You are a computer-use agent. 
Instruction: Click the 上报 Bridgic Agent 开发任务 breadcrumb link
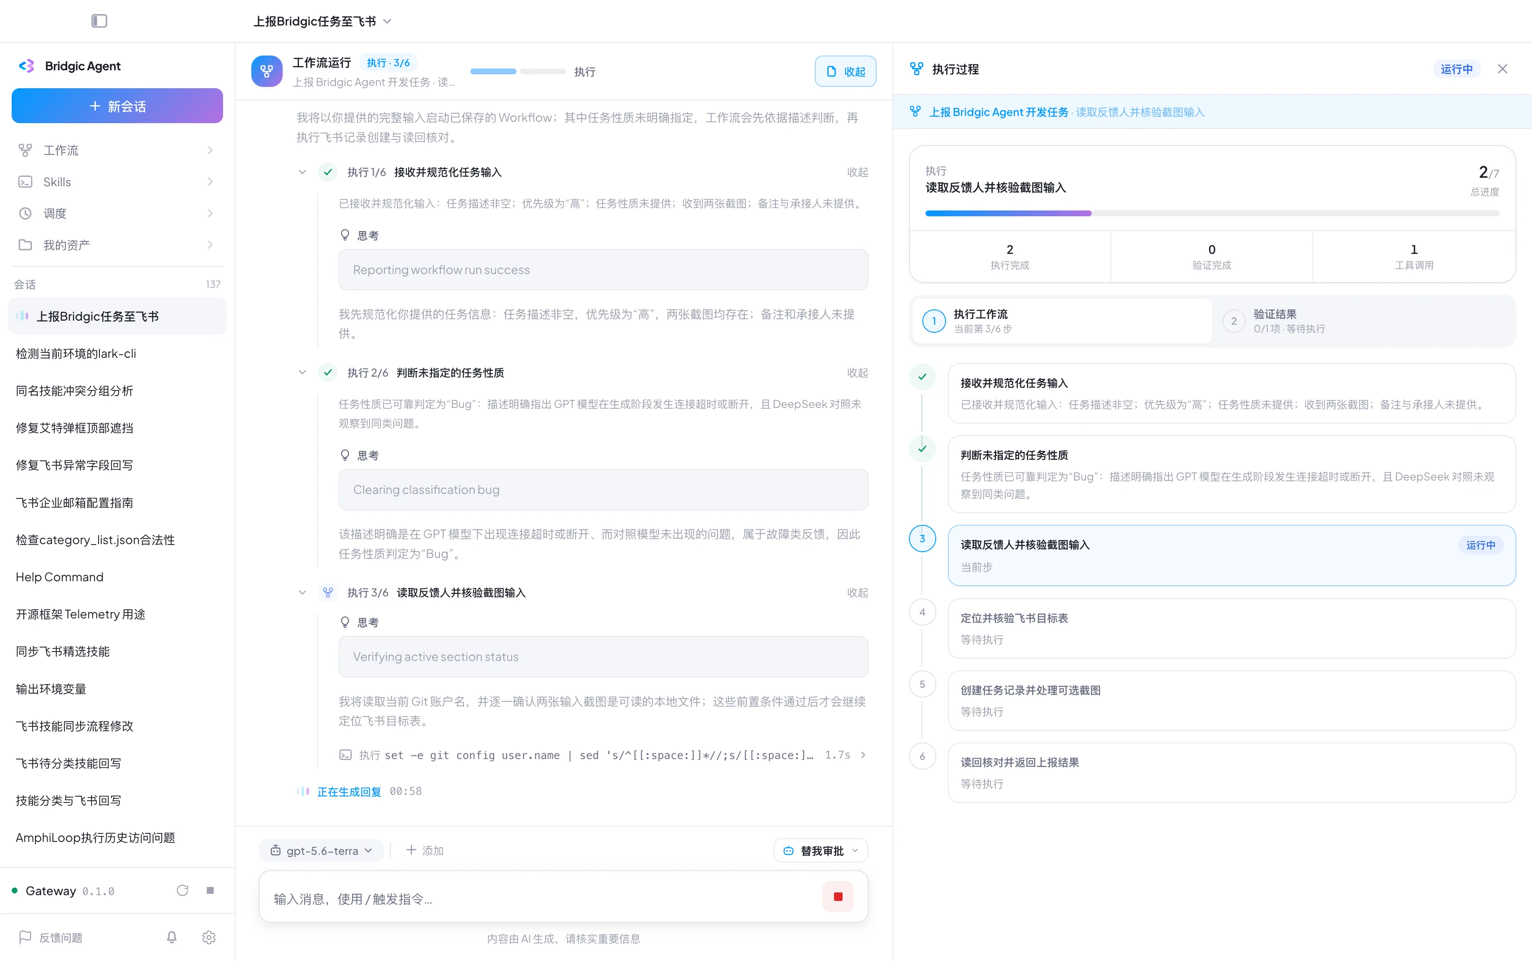(x=998, y=112)
